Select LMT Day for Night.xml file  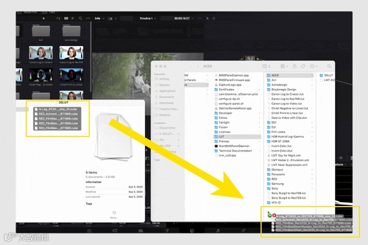[284, 155]
